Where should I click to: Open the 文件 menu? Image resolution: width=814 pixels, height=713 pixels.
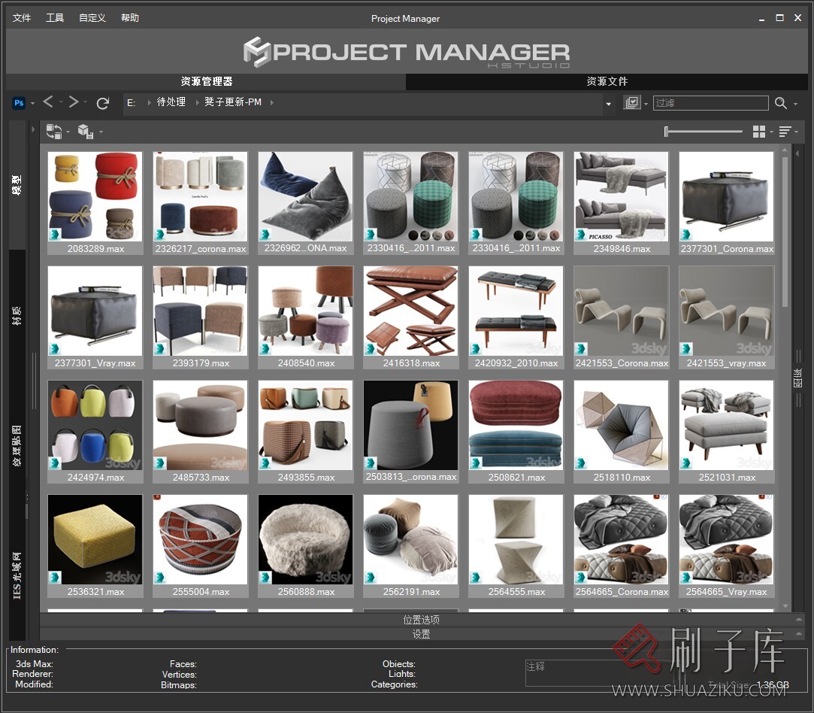click(22, 18)
